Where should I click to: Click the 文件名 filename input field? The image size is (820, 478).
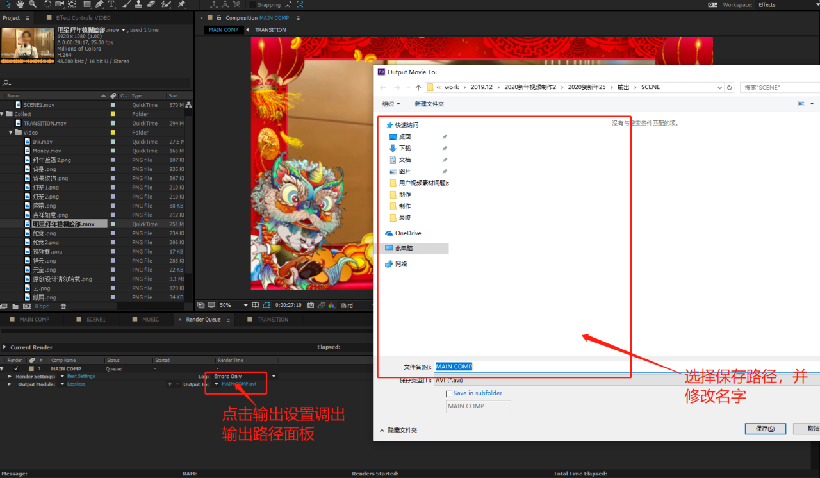627,367
